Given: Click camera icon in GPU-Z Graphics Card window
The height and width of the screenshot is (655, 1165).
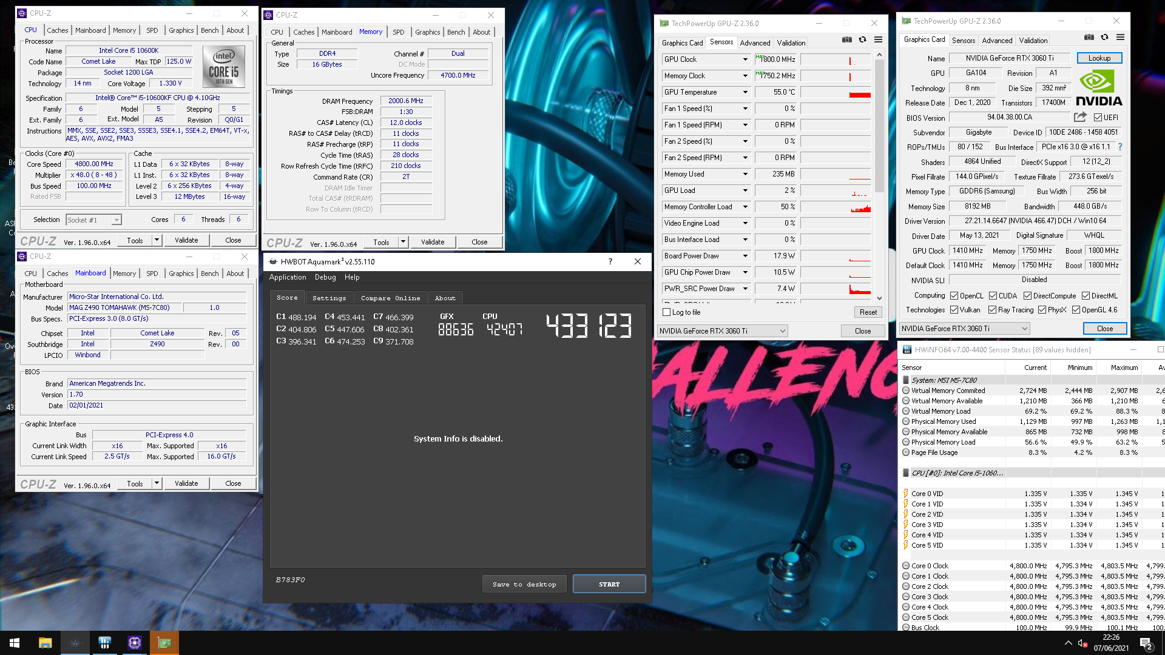Looking at the screenshot, I should tap(1089, 37).
